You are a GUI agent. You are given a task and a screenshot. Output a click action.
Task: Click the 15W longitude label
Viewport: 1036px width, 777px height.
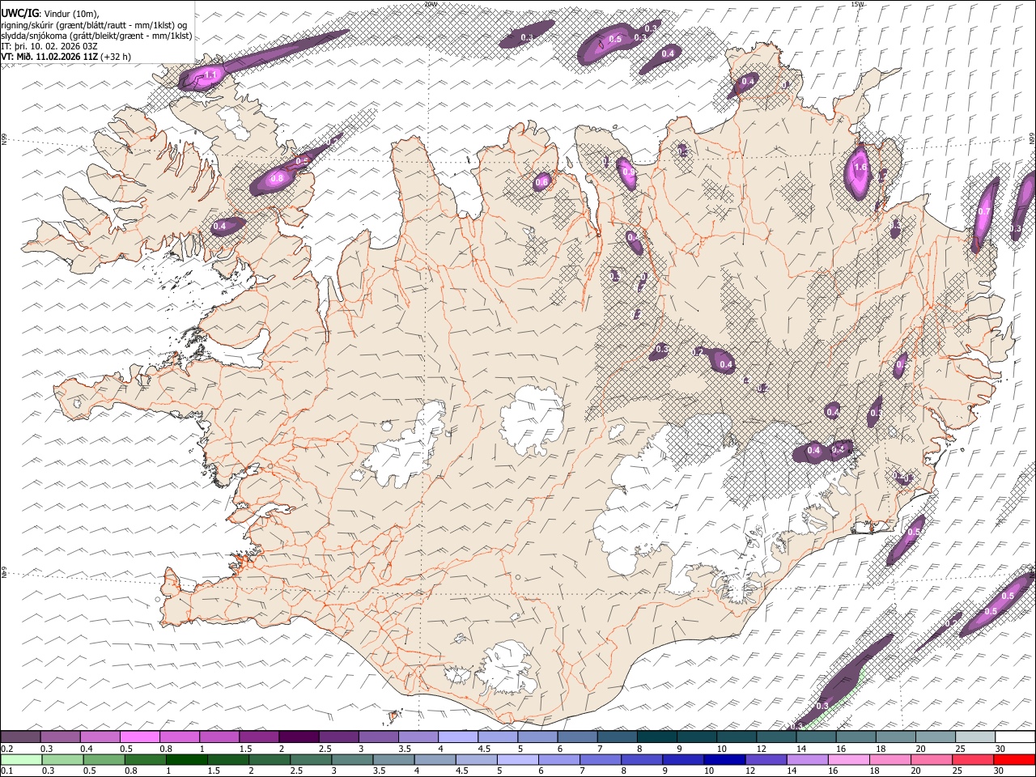coord(858,4)
